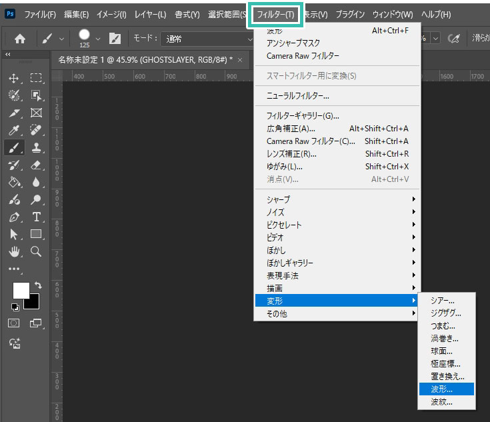Select the Zoom tool

click(x=36, y=251)
